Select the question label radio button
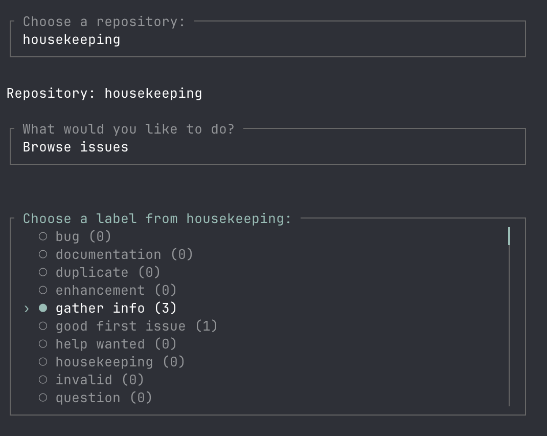The image size is (547, 436). coord(43,398)
